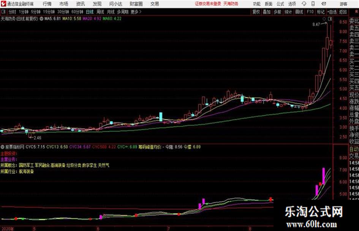Open the 问小达 menu
This screenshot has height=231, width=359.
(115, 4)
